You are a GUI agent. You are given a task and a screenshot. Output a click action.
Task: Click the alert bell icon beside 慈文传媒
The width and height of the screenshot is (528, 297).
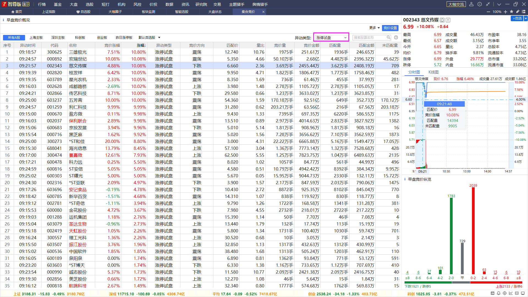pos(442,20)
